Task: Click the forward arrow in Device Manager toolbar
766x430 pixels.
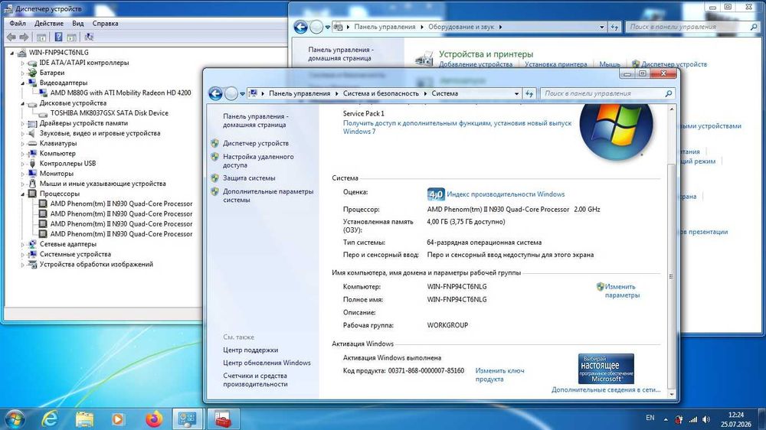Action: [x=24, y=37]
